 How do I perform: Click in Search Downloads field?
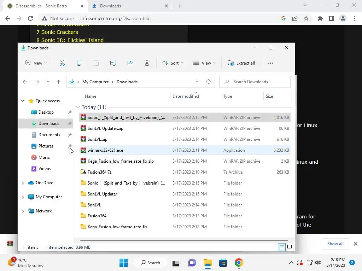pos(255,82)
